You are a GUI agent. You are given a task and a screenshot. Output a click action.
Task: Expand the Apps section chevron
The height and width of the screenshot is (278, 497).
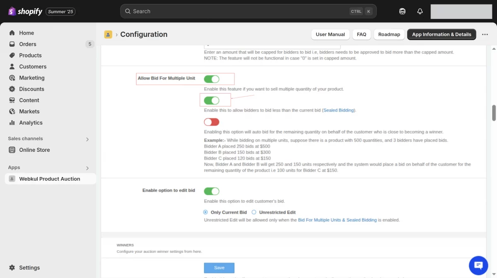click(87, 168)
